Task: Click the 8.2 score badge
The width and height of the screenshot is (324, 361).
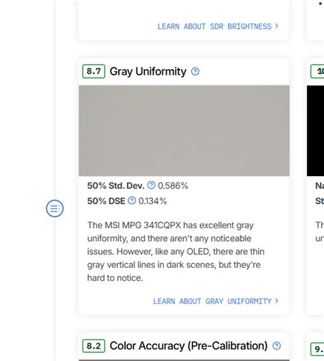Action: tap(94, 346)
